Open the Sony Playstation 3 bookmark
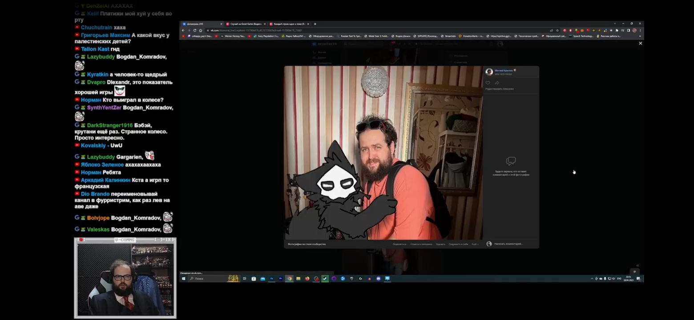The width and height of the screenshot is (694, 320). point(266,36)
